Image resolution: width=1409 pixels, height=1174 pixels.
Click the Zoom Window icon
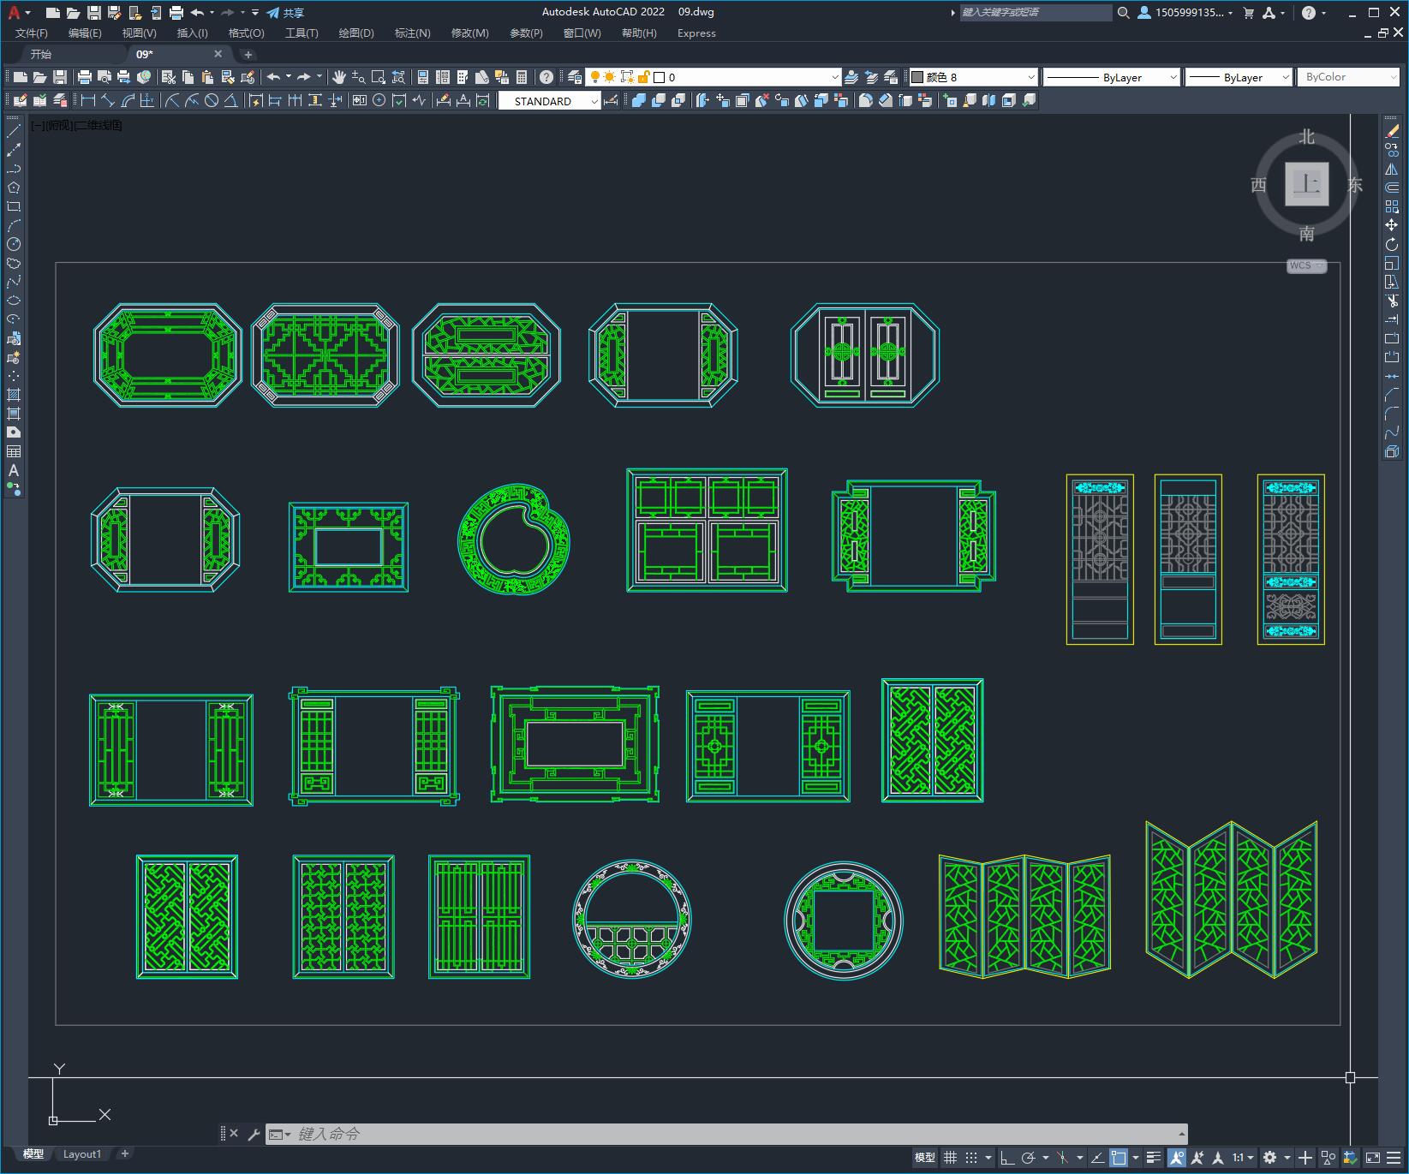pyautogui.click(x=378, y=77)
